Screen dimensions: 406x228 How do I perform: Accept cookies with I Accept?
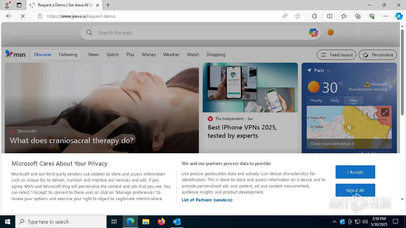(355, 172)
